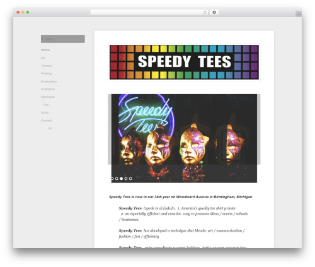Click the yellow minimize window button

tap(23, 12)
